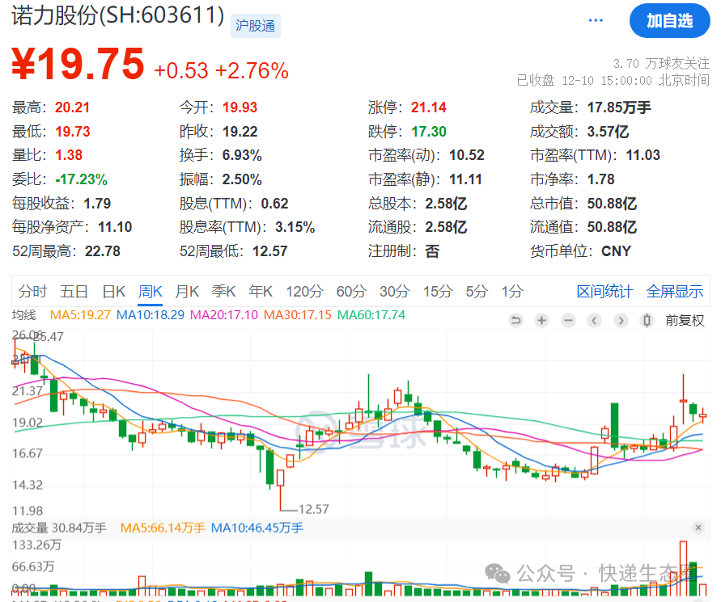Show the 15分 interval chart
721x602 pixels.
(x=438, y=291)
